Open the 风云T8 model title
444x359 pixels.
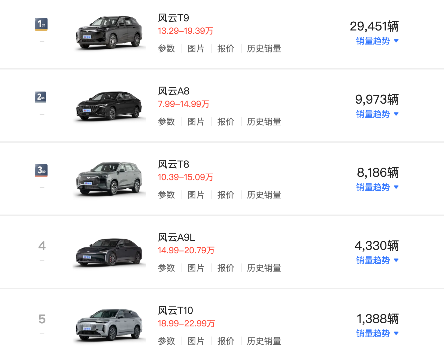tap(173, 164)
